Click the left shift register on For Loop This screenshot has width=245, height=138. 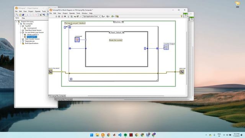pos(70,49)
